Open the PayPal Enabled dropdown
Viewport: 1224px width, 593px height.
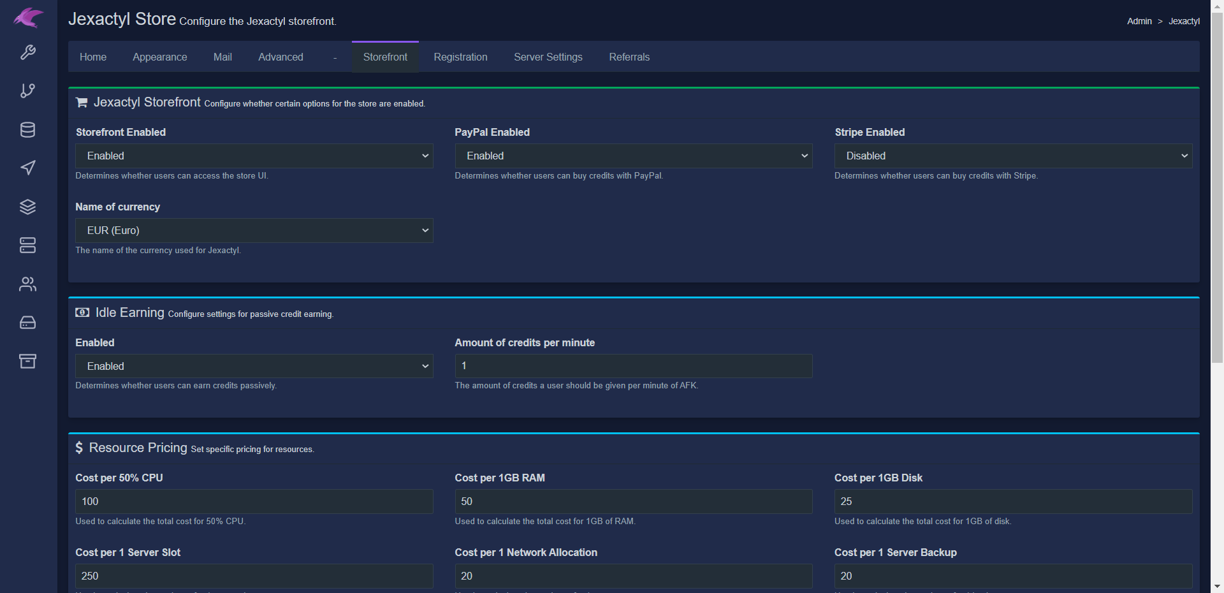(x=633, y=156)
